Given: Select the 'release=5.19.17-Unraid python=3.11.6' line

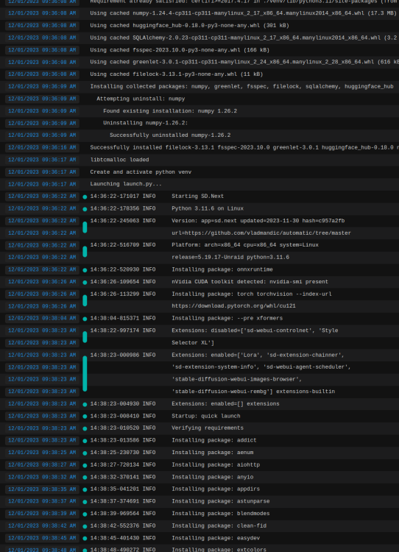Looking at the screenshot, I should [230, 258].
